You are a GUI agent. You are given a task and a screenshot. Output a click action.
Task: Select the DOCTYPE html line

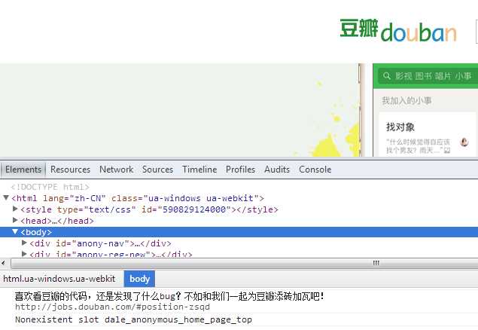pyautogui.click(x=50, y=187)
